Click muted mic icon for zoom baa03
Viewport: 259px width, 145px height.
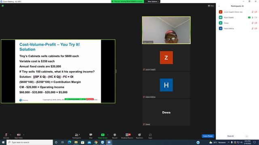pyautogui.click(x=253, y=12)
